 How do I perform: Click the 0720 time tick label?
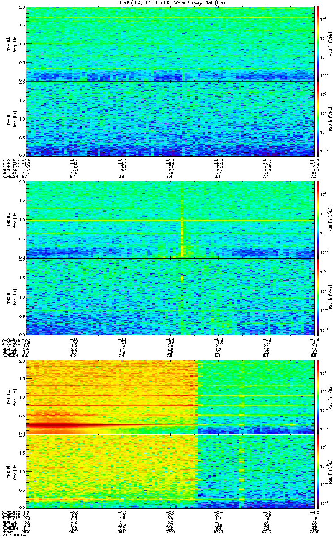[218, 531]
